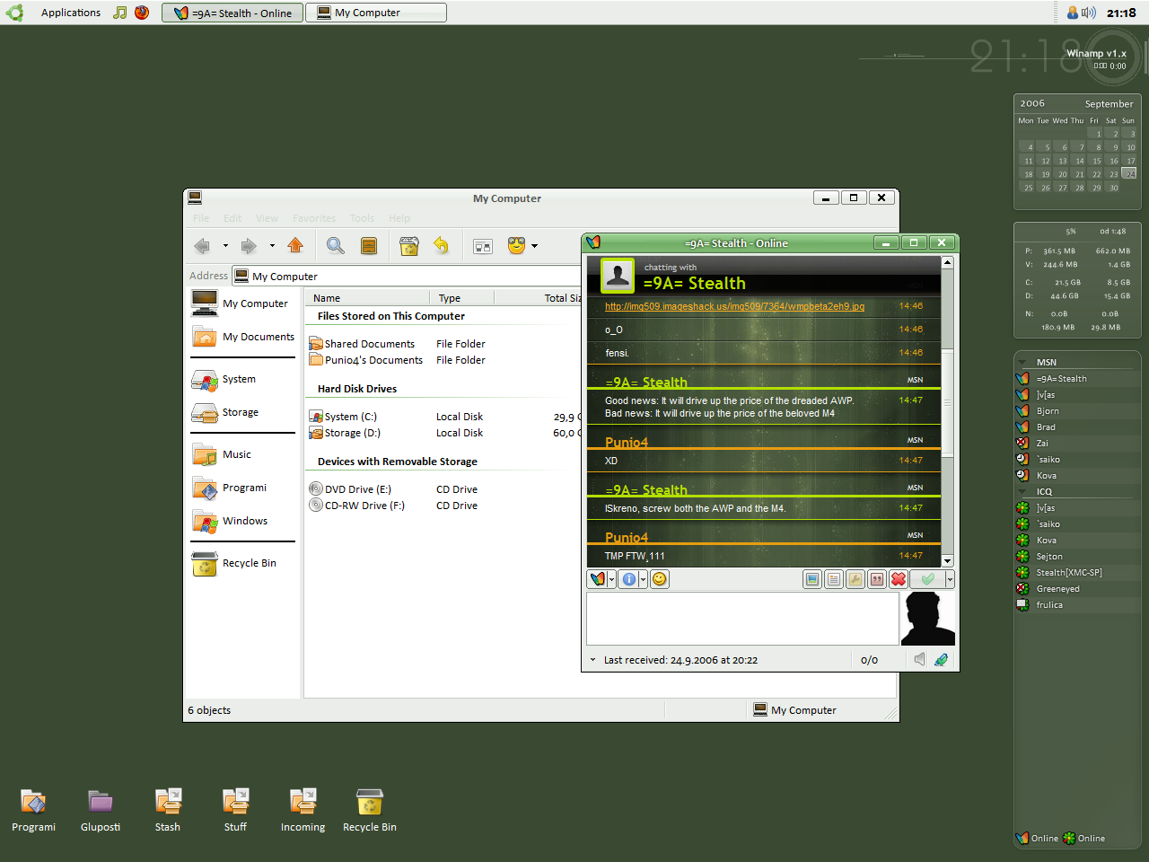Click the emoticon smiley button in chat
The image size is (1149, 862).
[x=660, y=579]
